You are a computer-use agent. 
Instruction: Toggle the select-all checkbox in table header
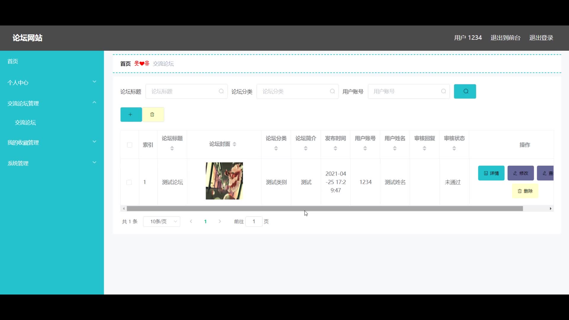pos(130,145)
